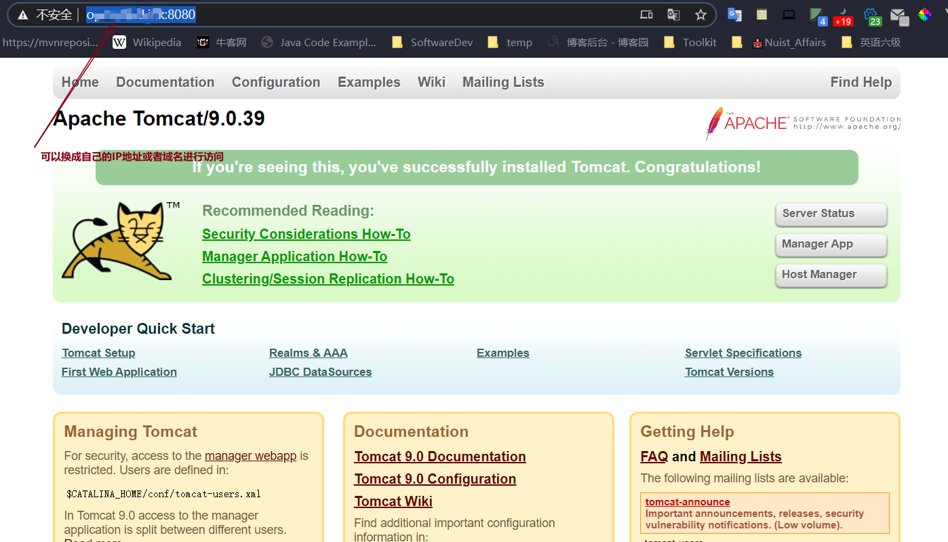Open Wiki in the navigation bar
Image resolution: width=948 pixels, height=542 pixels.
pyautogui.click(x=432, y=82)
